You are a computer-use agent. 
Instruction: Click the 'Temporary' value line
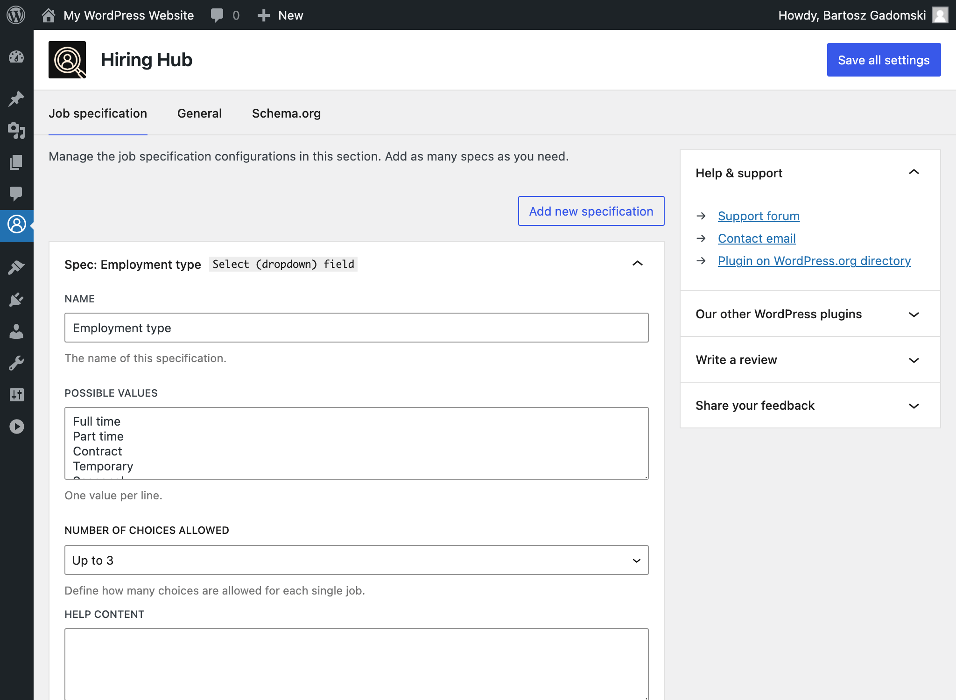[x=103, y=466]
